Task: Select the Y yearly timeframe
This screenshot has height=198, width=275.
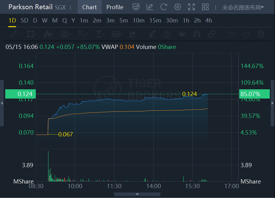Action: click(73, 21)
